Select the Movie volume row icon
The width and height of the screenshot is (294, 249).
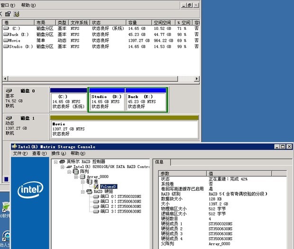click(x=6, y=41)
